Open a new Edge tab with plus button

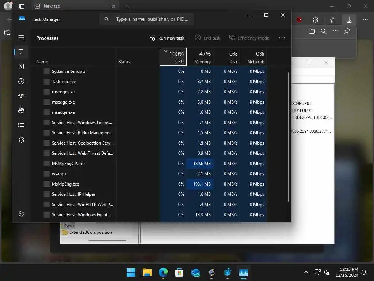(x=127, y=6)
